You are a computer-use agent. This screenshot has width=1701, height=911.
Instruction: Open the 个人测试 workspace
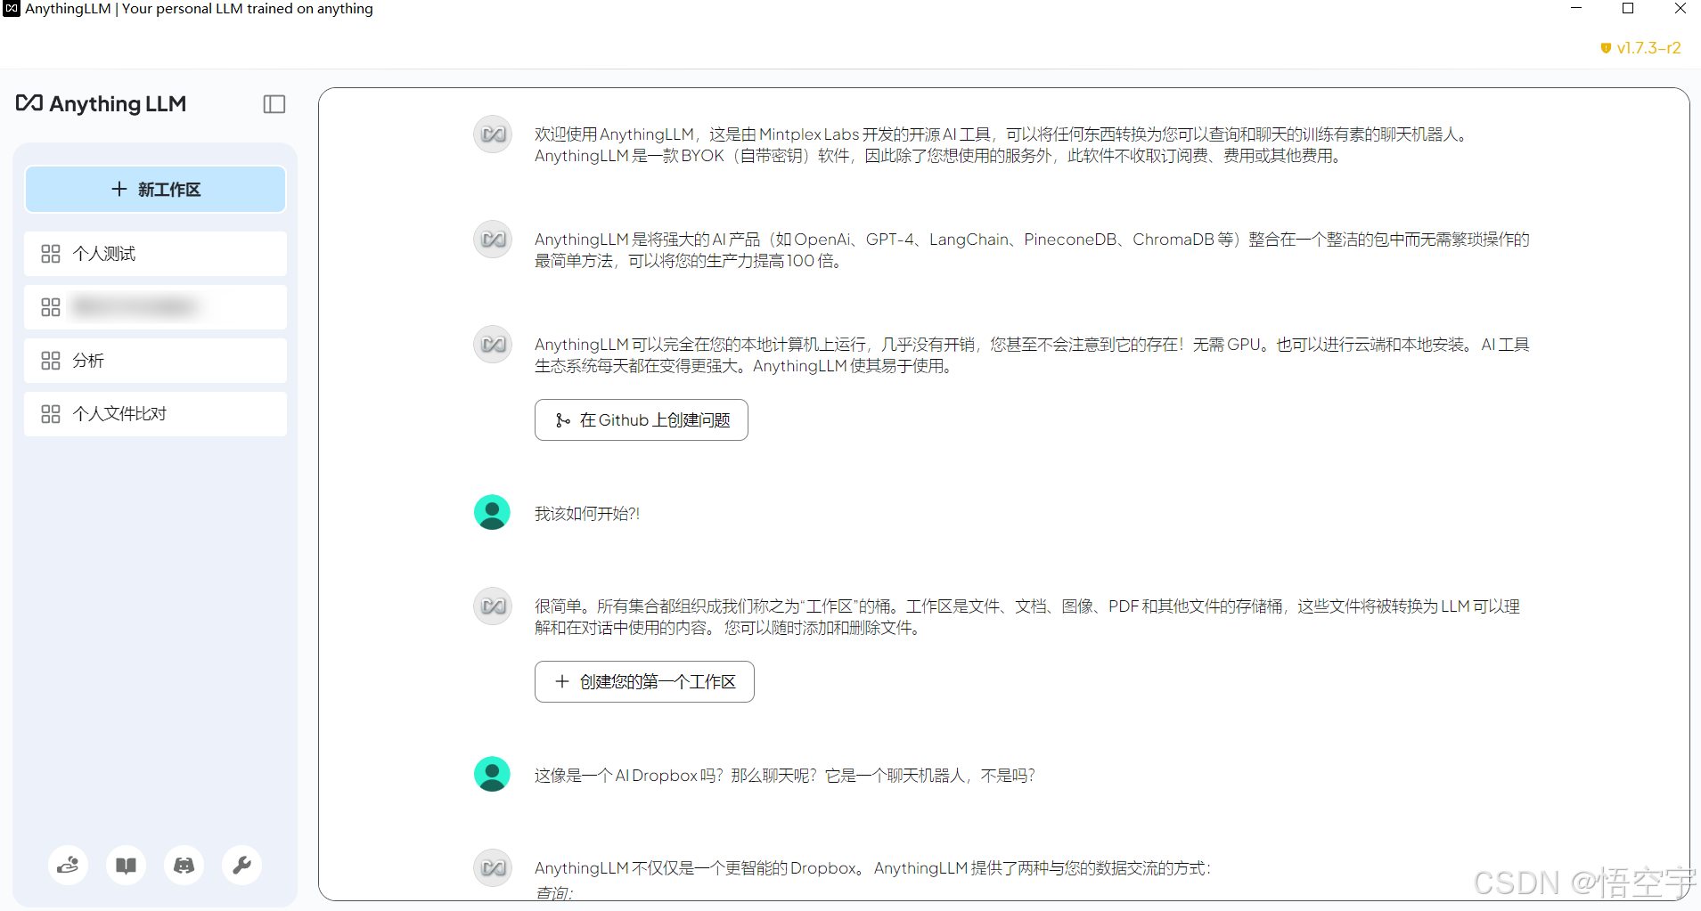pyautogui.click(x=155, y=254)
